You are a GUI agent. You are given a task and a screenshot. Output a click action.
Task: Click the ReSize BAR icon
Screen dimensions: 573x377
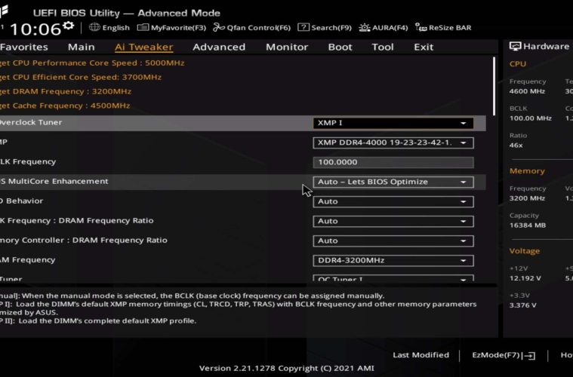tap(421, 27)
